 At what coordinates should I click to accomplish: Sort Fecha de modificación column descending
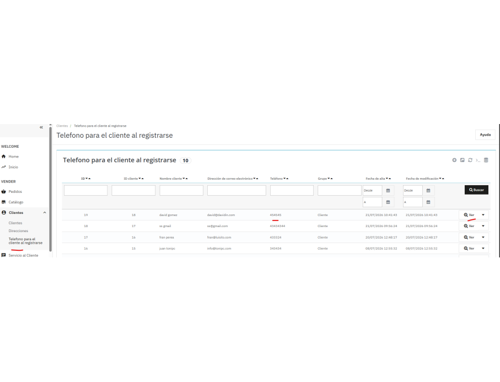click(x=440, y=179)
